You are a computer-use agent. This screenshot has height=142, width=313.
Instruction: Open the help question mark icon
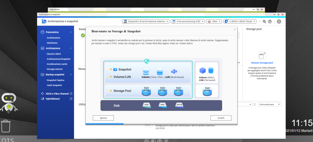click(x=270, y=22)
